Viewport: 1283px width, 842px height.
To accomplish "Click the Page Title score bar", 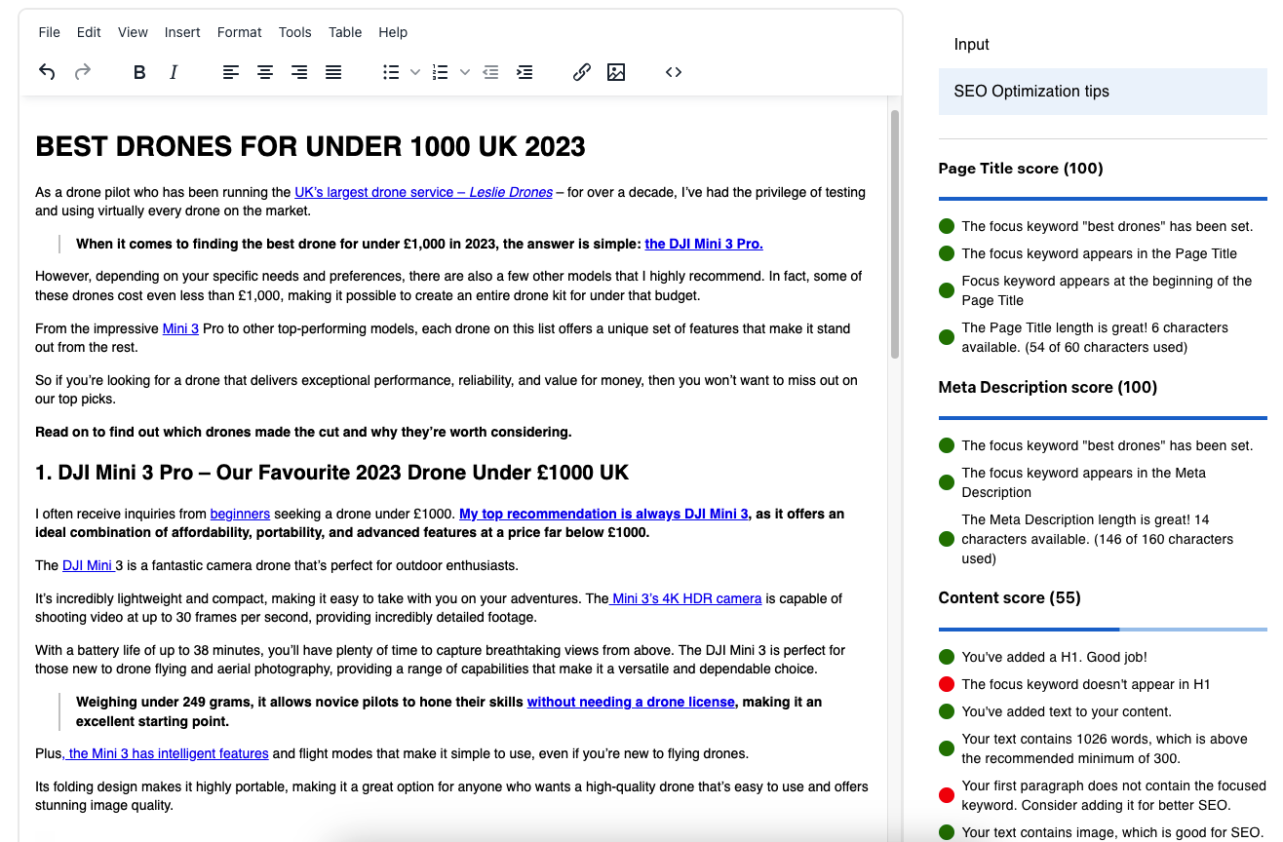I will [x=1103, y=199].
